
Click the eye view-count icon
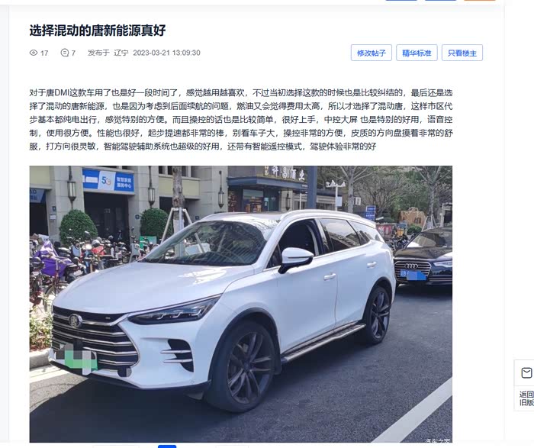coord(34,53)
